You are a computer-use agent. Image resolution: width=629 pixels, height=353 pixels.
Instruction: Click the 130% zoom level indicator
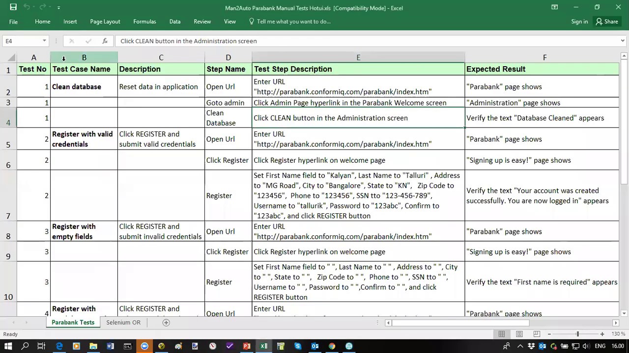point(618,334)
